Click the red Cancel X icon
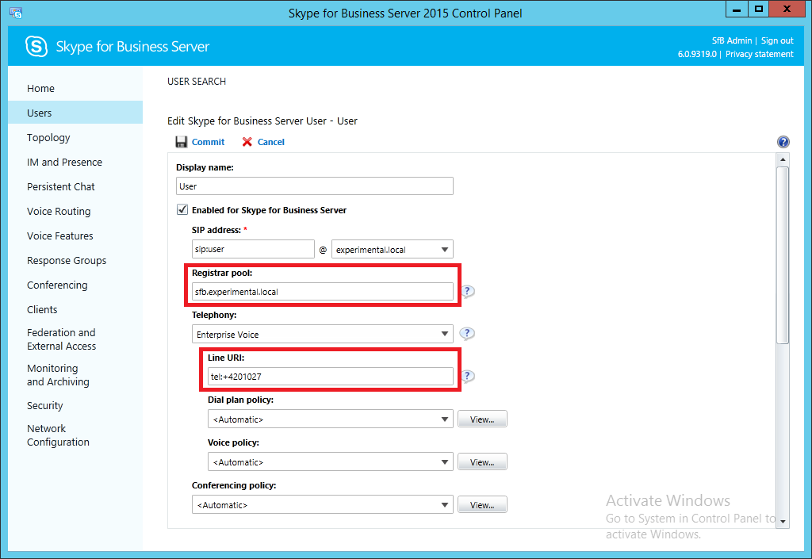This screenshot has width=812, height=559. [x=247, y=142]
